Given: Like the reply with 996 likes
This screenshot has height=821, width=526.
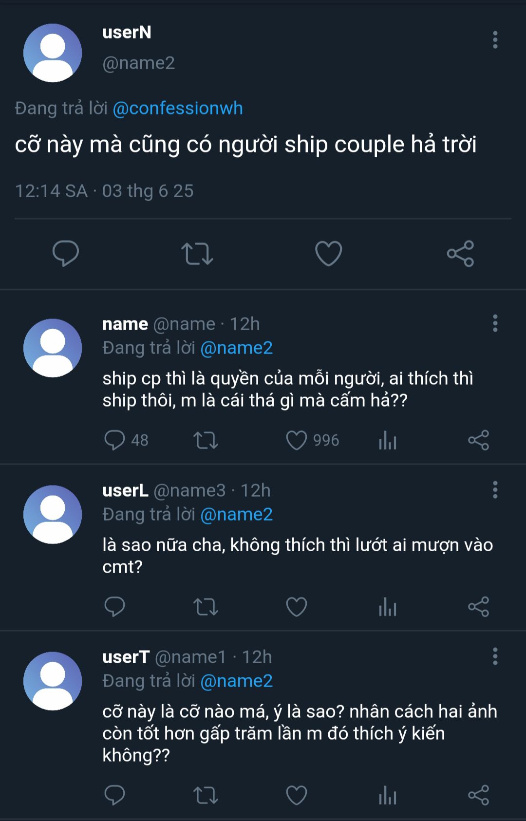Looking at the screenshot, I should pyautogui.click(x=297, y=440).
